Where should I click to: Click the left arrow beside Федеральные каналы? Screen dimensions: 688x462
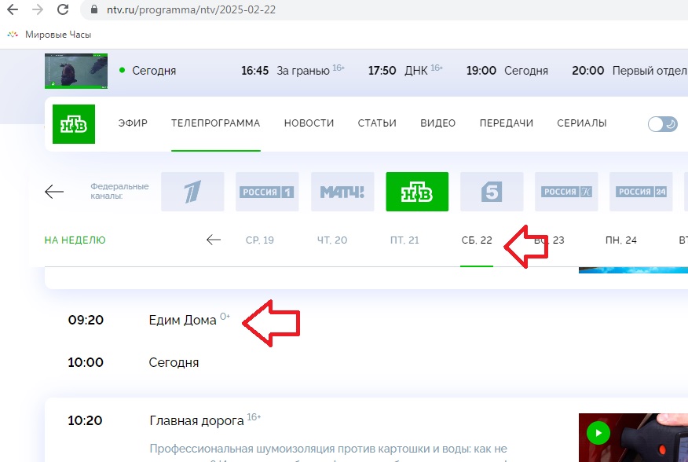[54, 192]
